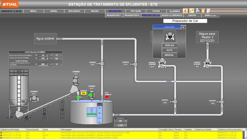
Task: Set AUTO mode in the 0540VE05 popup
Action: pos(170,50)
